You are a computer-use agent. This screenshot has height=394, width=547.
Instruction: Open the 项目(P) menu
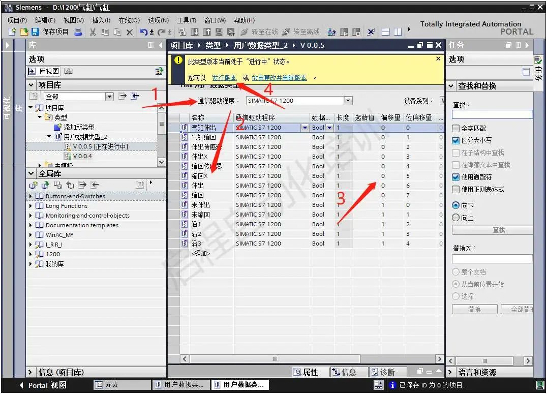click(x=17, y=20)
